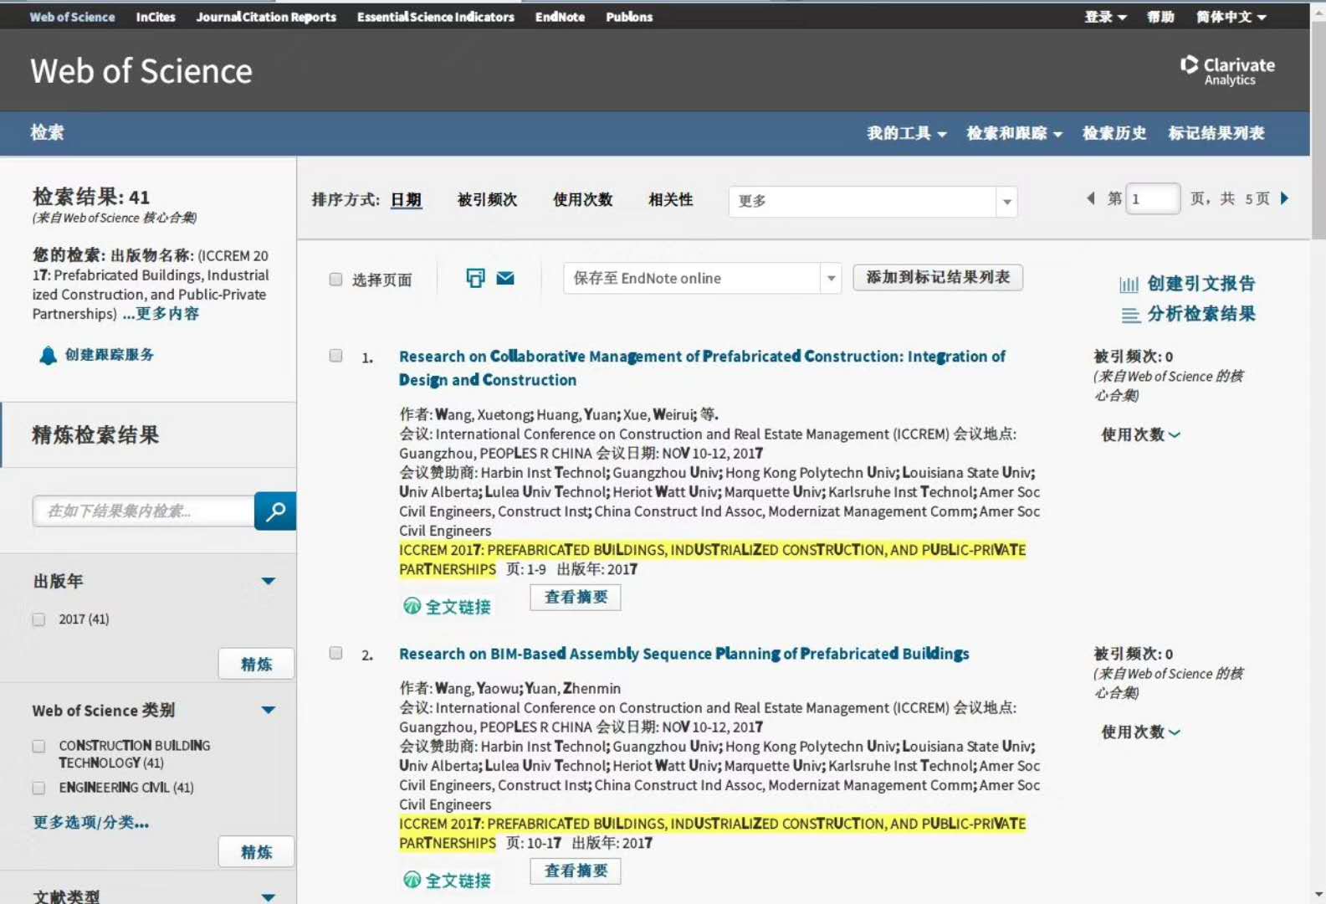Screen dimensions: 1326x904
Task: Collapse the Web of Science 类别 section
Action: coord(268,710)
